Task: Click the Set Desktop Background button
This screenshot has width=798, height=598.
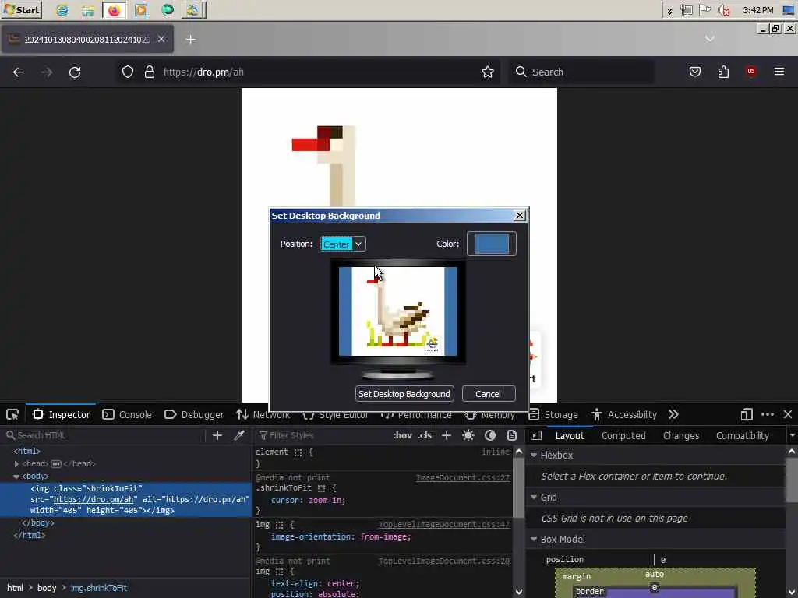Action: pos(404,393)
